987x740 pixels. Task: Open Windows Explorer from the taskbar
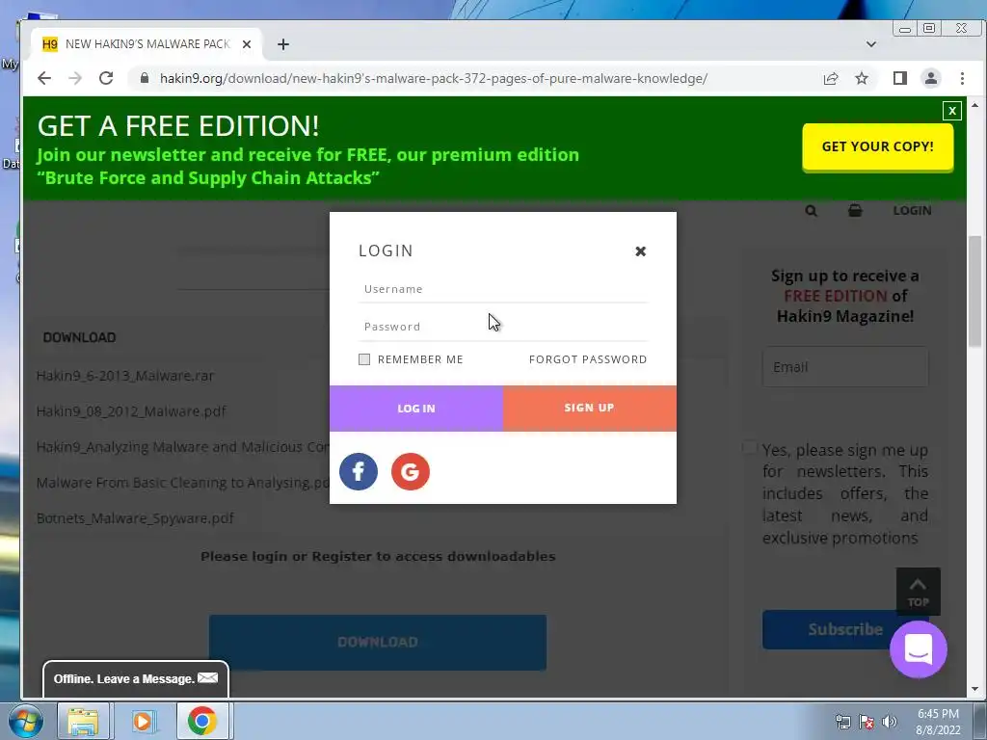click(83, 721)
